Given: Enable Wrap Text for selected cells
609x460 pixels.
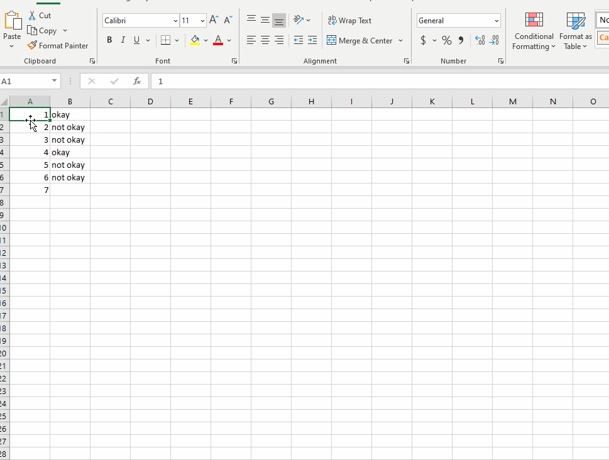Looking at the screenshot, I should pyautogui.click(x=349, y=20).
